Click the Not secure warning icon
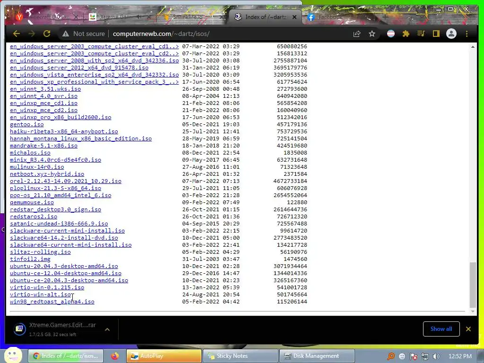The image size is (484, 363). [65, 34]
